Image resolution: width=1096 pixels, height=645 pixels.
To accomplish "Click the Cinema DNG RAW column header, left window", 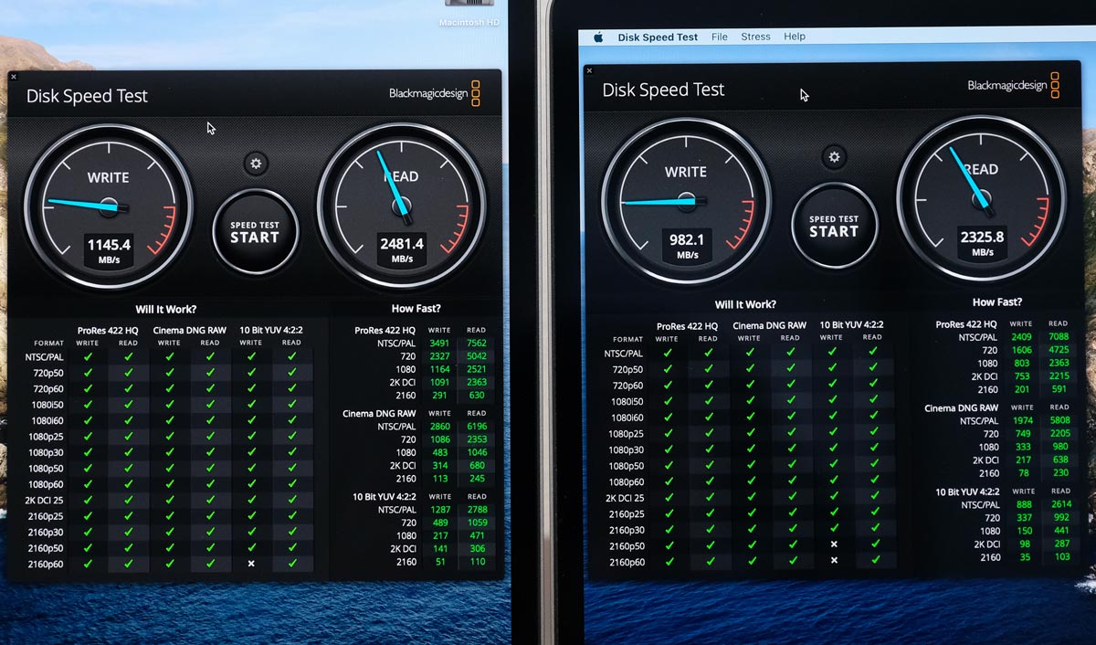I will 190,330.
